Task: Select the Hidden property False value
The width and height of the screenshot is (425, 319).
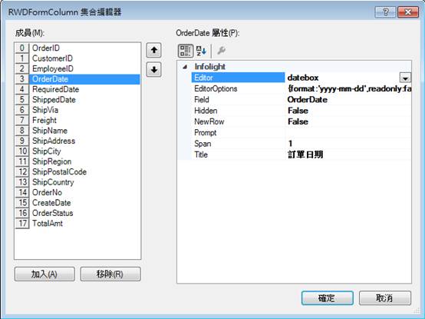Action: pos(348,111)
